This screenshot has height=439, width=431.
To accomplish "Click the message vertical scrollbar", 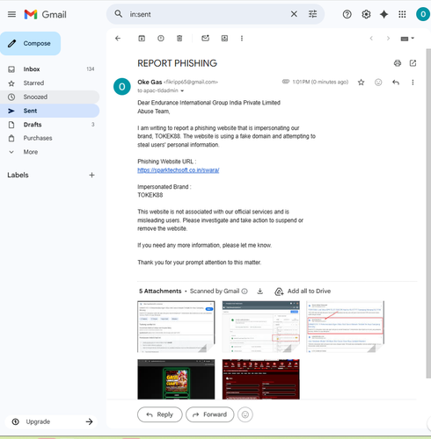I will [428, 213].
